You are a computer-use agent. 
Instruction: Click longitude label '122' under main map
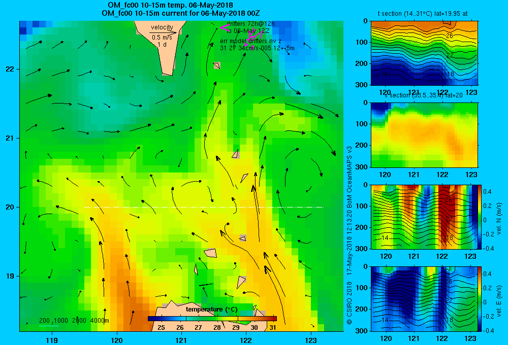pos(246,340)
